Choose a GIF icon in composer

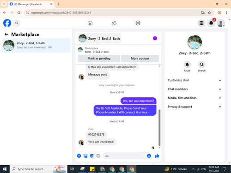pyautogui.click(x=98, y=156)
